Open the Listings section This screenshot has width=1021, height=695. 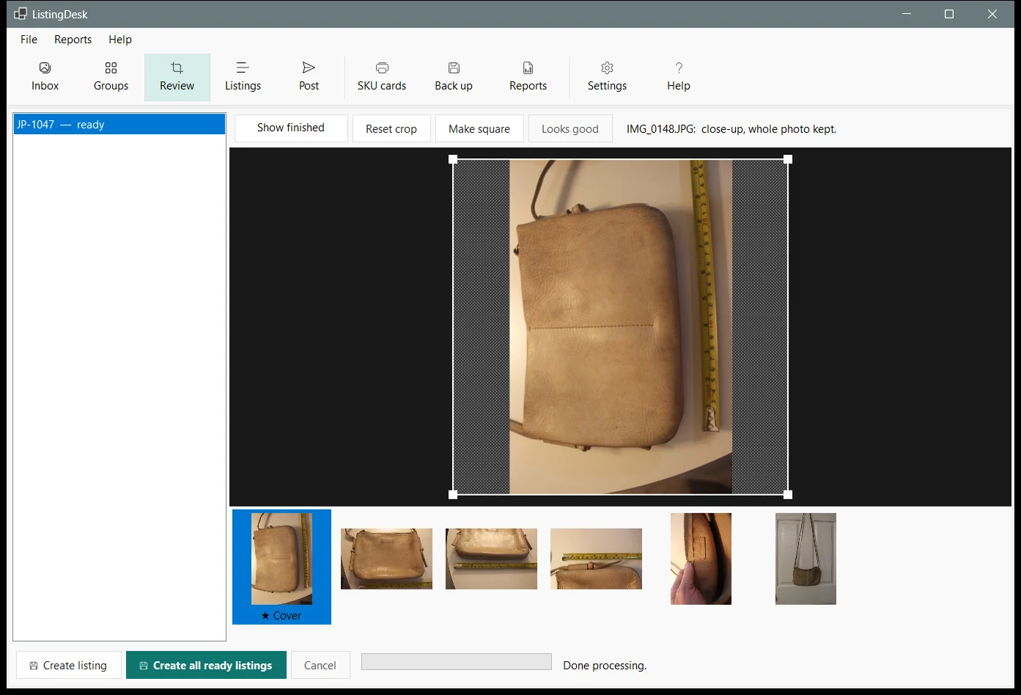pos(243,77)
